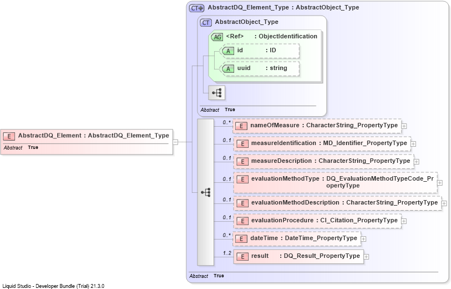This screenshot has width=451, height=289.
Task: Click the A icon of uuid attribute
Action: 228,69
